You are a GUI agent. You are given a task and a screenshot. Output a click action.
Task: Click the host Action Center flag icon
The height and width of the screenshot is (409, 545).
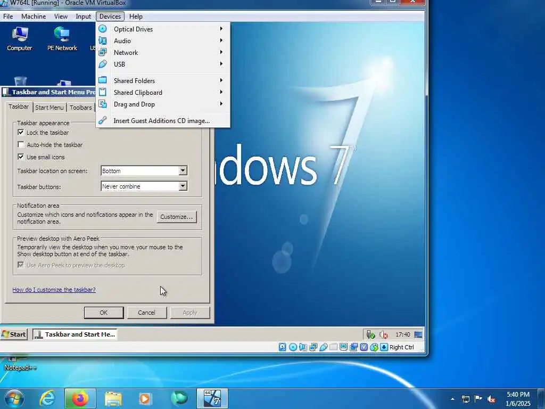point(478,398)
